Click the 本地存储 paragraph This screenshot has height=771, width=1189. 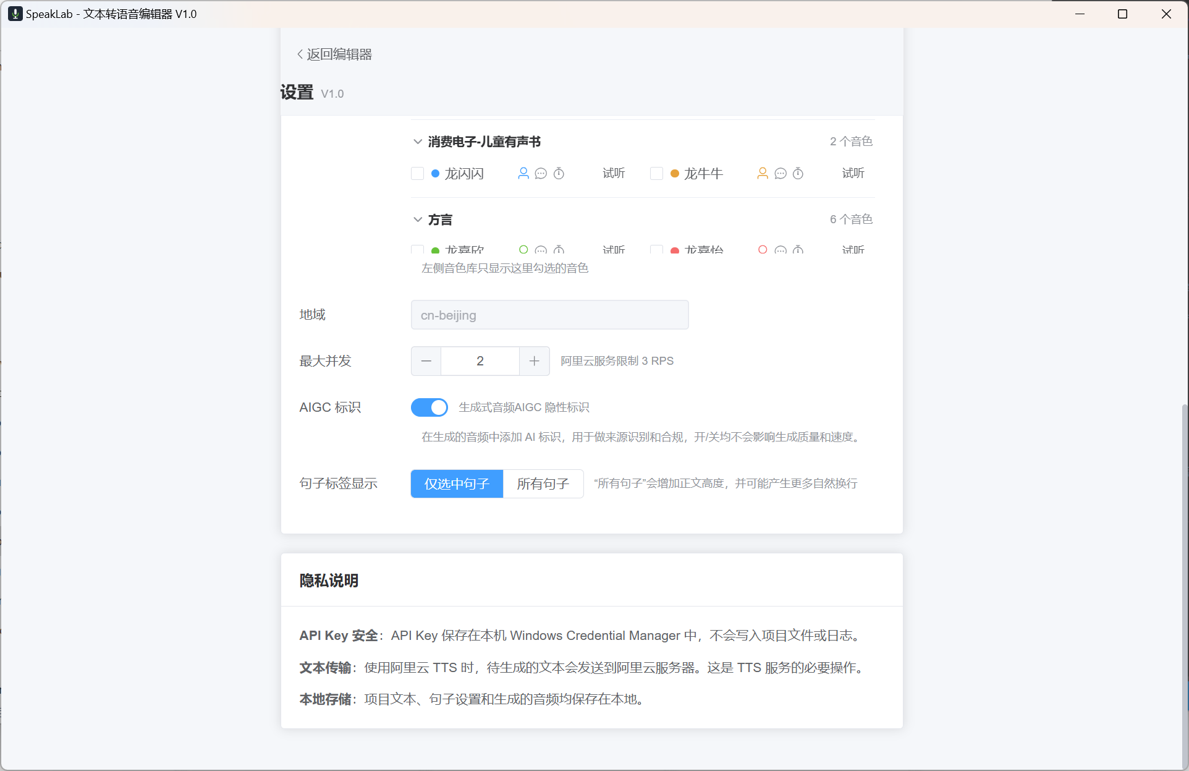pos(473,699)
